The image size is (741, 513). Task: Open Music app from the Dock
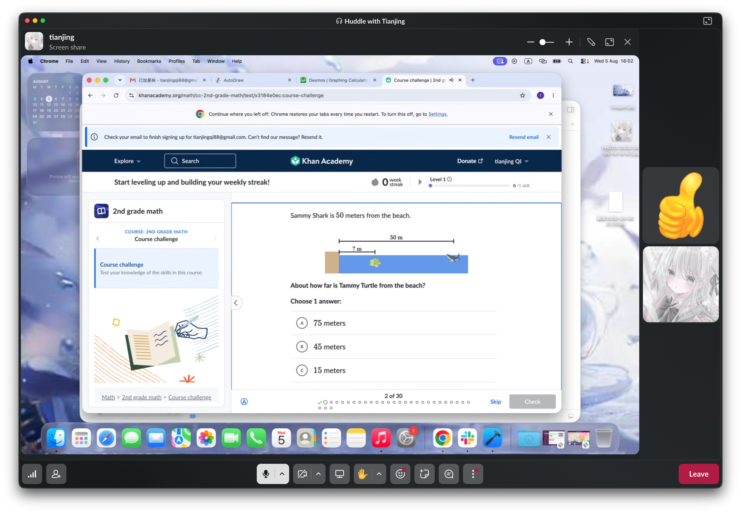[381, 438]
